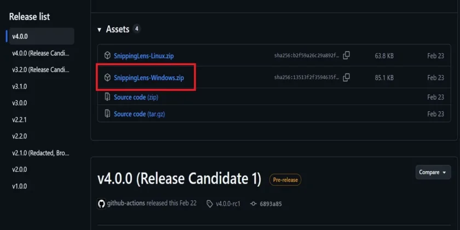Click the 63.8 KB file size
Screen dimensions: 460x230
(x=384, y=56)
